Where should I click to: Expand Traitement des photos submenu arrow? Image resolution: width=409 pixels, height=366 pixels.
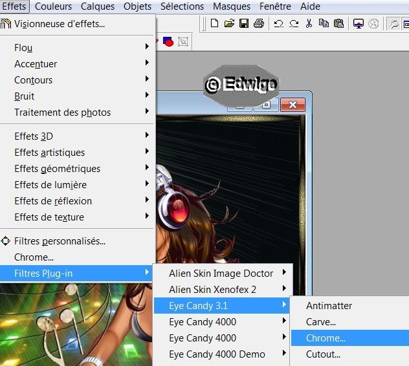(x=147, y=111)
